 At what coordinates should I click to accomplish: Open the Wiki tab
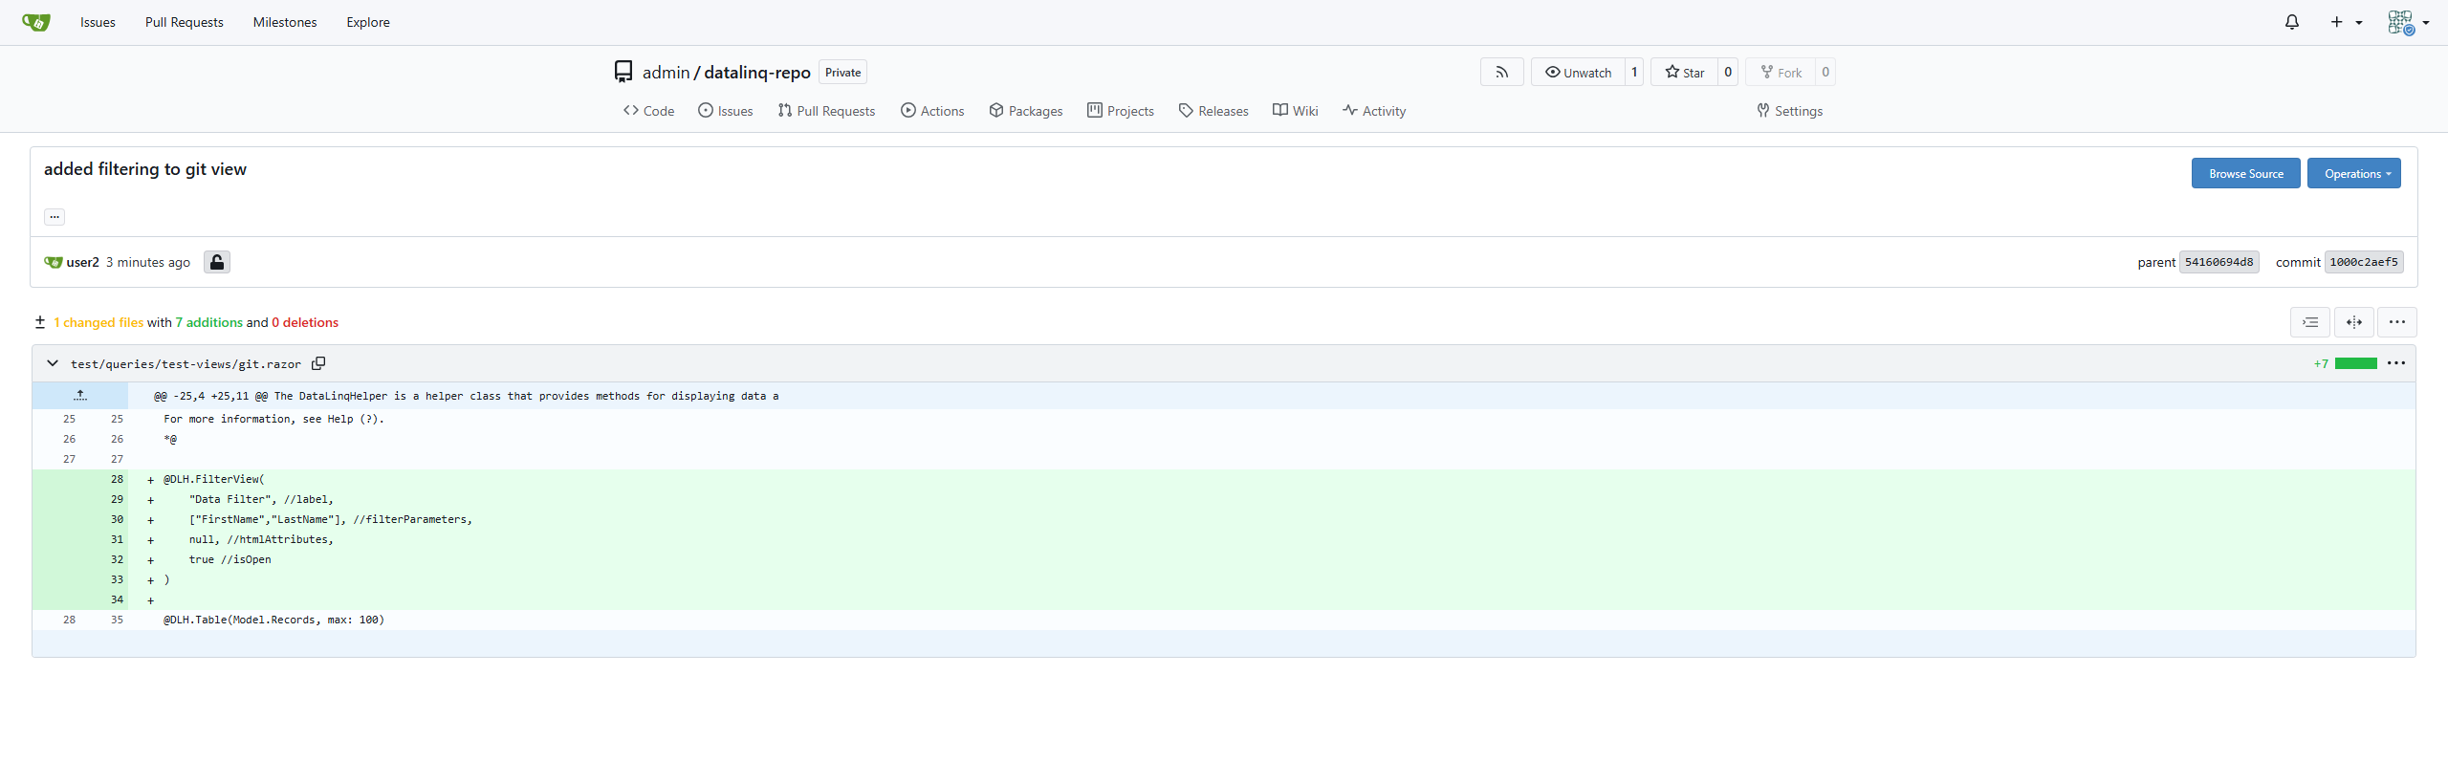click(x=1296, y=111)
